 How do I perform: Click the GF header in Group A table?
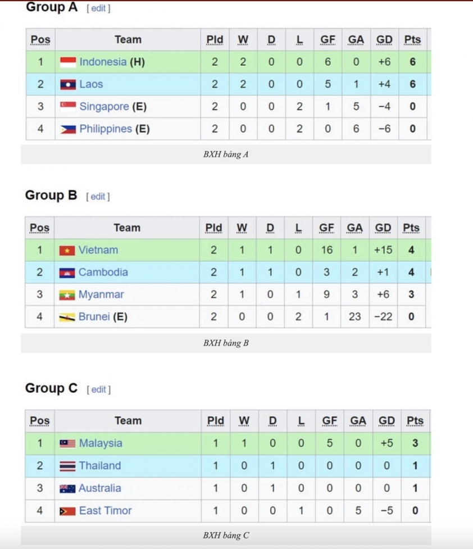[328, 39]
